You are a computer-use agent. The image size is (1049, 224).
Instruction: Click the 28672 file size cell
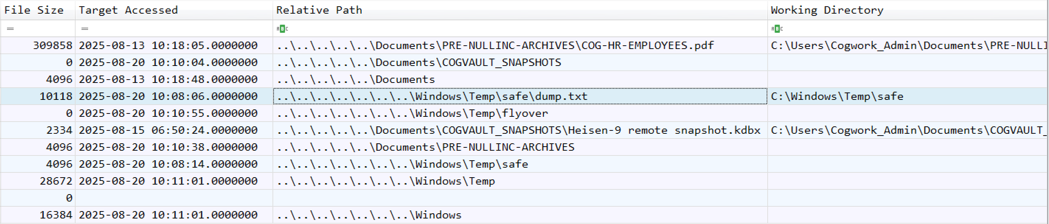(56, 181)
